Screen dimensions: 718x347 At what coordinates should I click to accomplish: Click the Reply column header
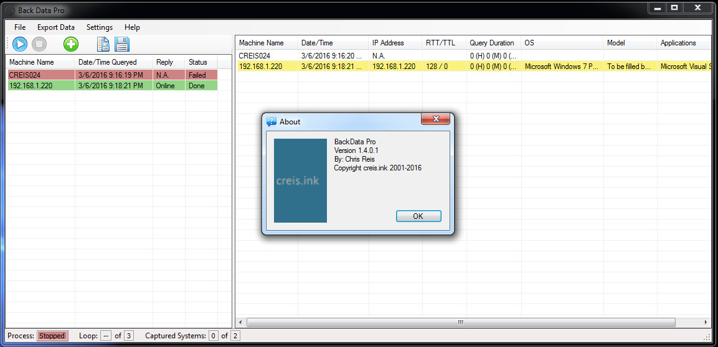click(169, 62)
